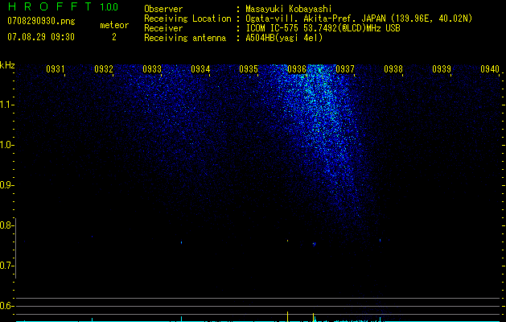Click the Receiving antenna label
This screenshot has height=322, width=506.
185,38
